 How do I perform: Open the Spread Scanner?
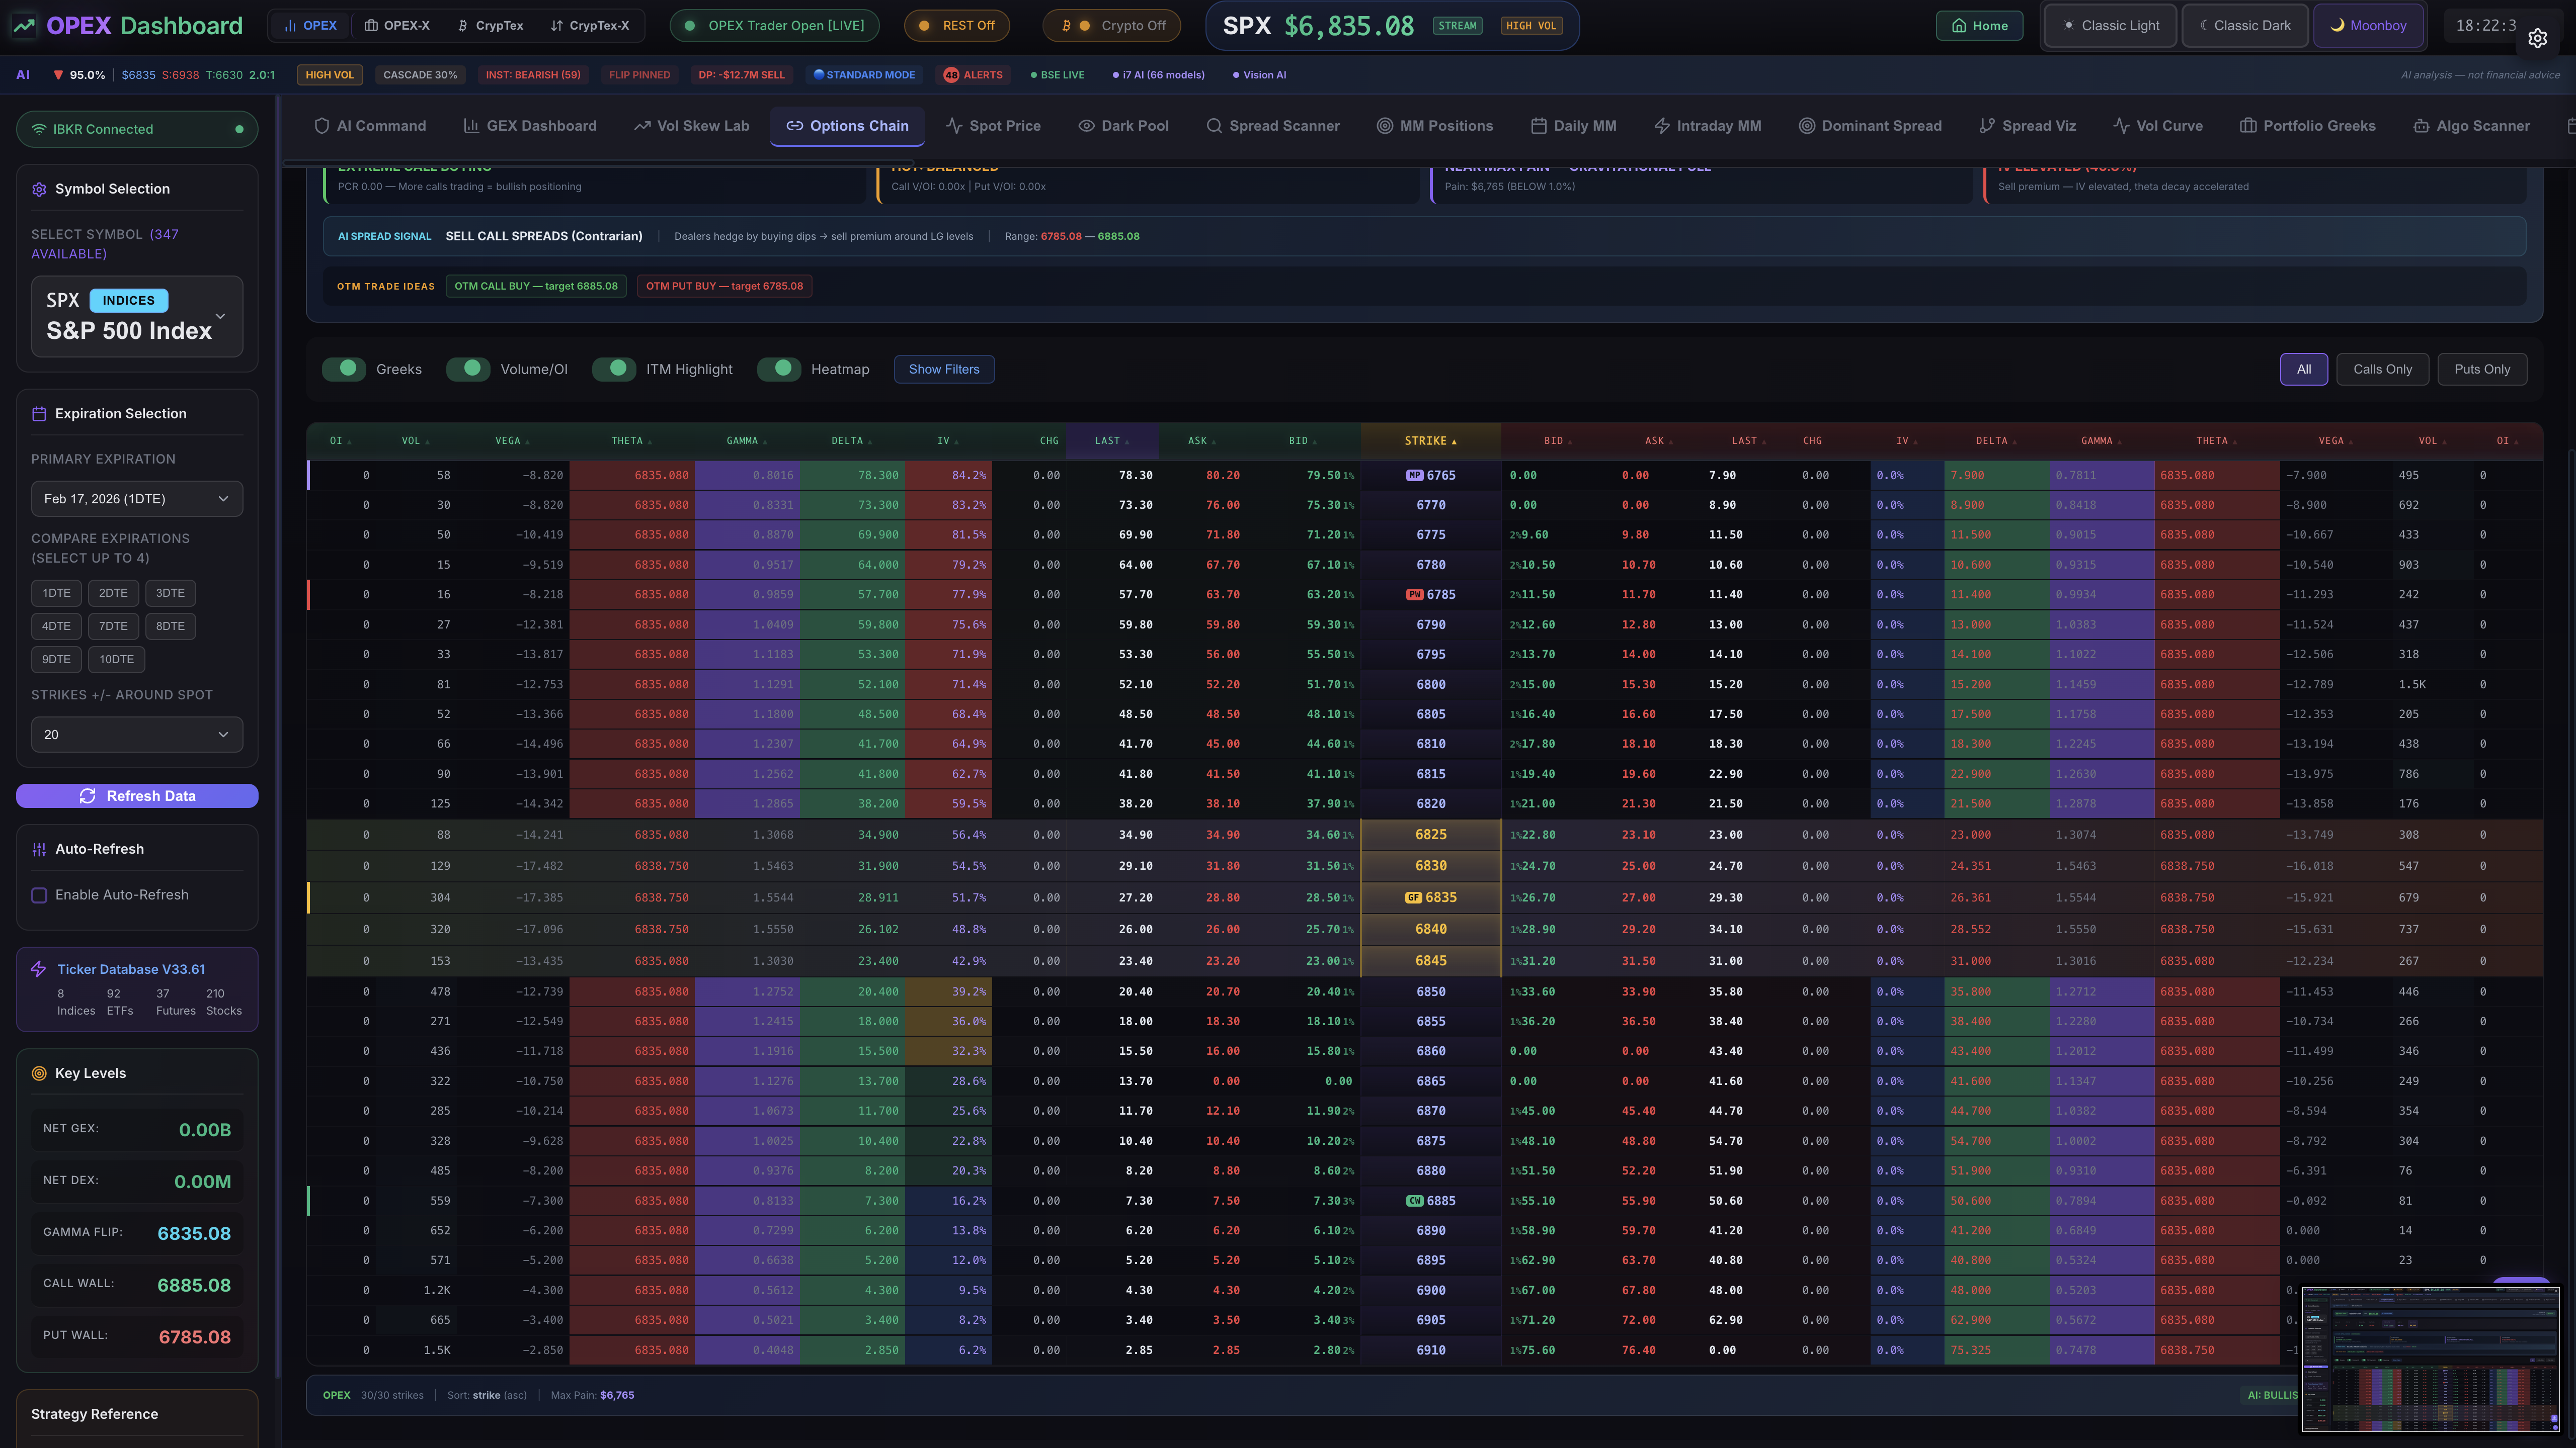[1274, 125]
